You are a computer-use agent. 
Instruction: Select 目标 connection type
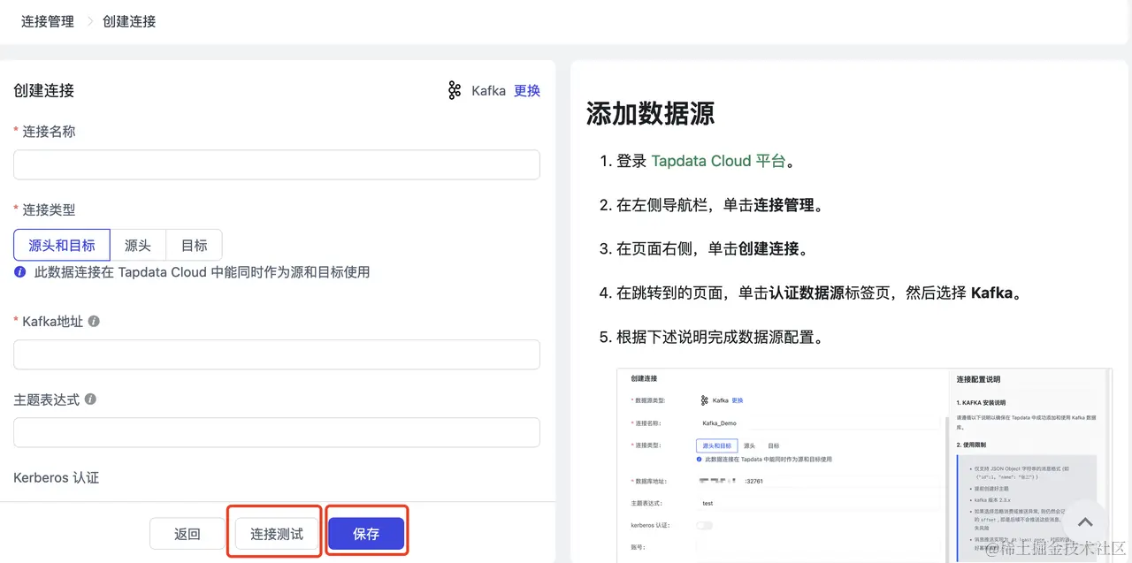point(194,245)
